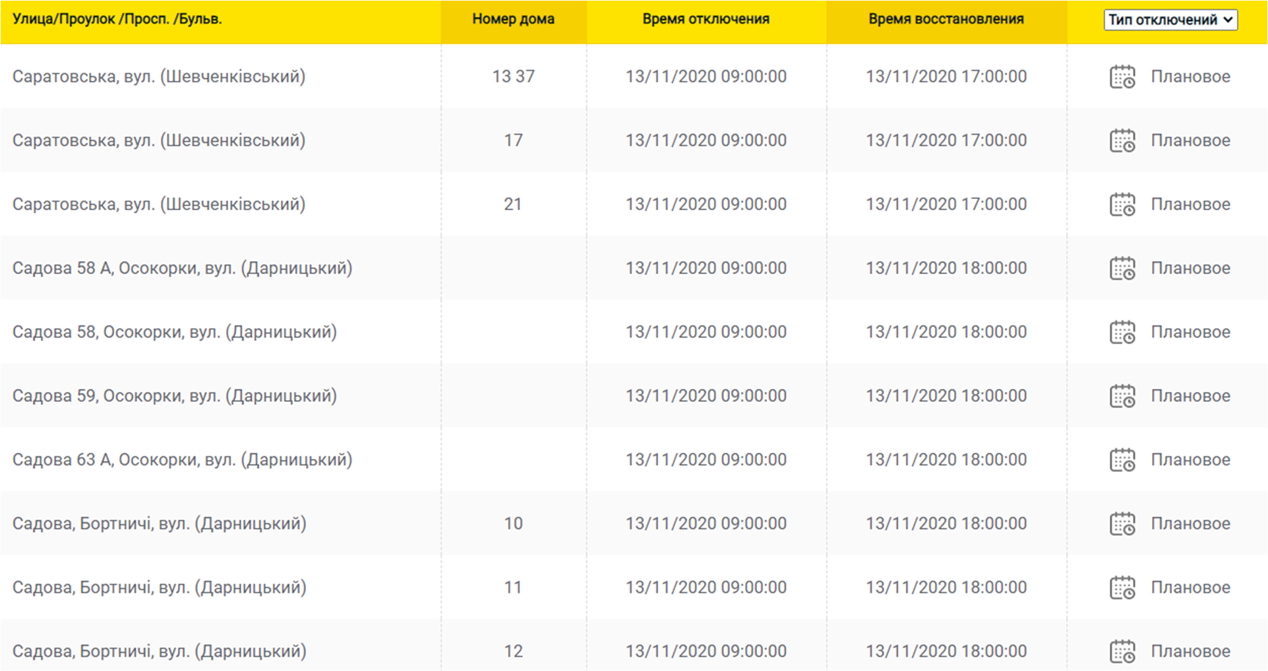
Task: Click the Время восстановления column header
Action: point(946,19)
